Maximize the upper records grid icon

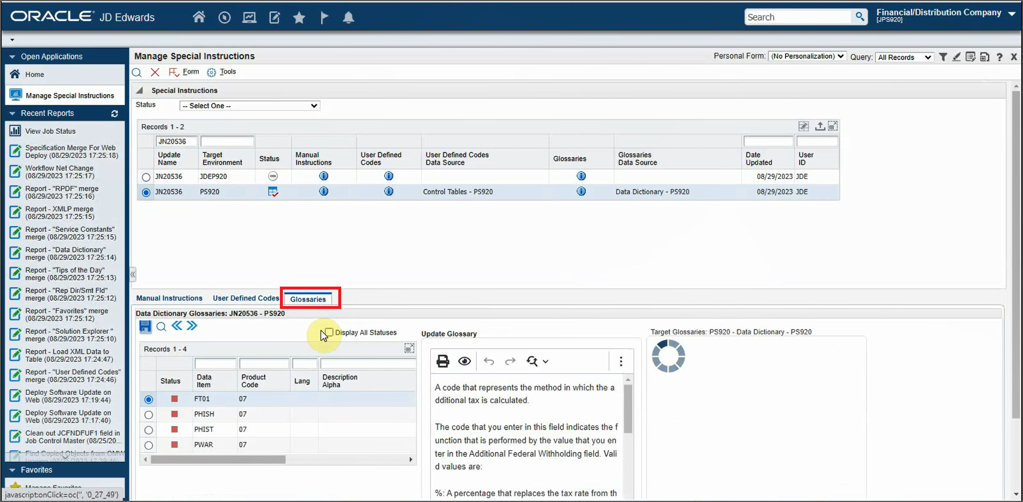pyautogui.click(x=833, y=126)
